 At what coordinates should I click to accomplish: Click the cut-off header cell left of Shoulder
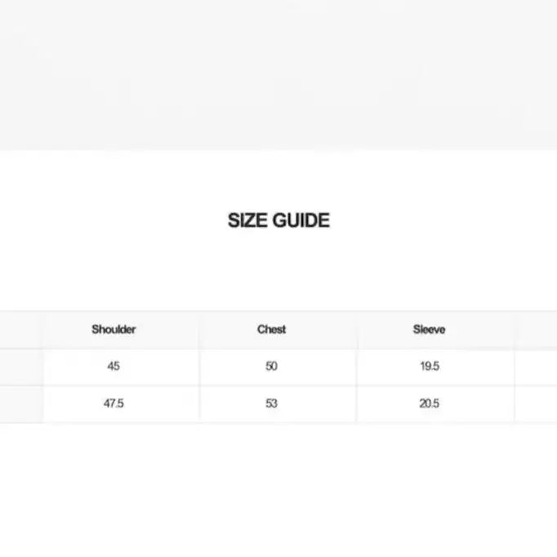(x=21, y=330)
